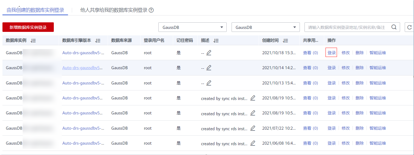Viewport: 414px width, 155px height.
Task: Expand the second GaussDB dropdown
Action: pos(265,27)
